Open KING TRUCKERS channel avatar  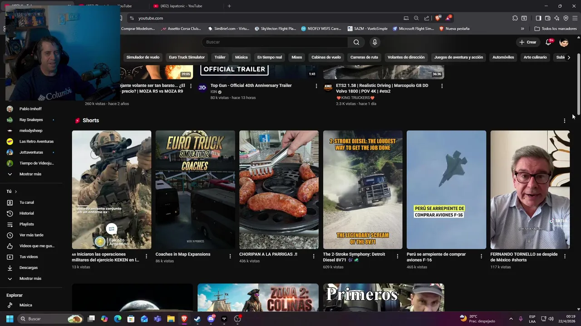(328, 88)
